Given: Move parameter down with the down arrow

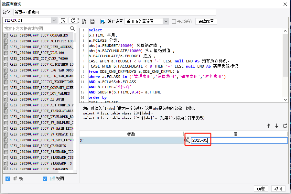Looking at the screenshot, I should click(277, 126).
